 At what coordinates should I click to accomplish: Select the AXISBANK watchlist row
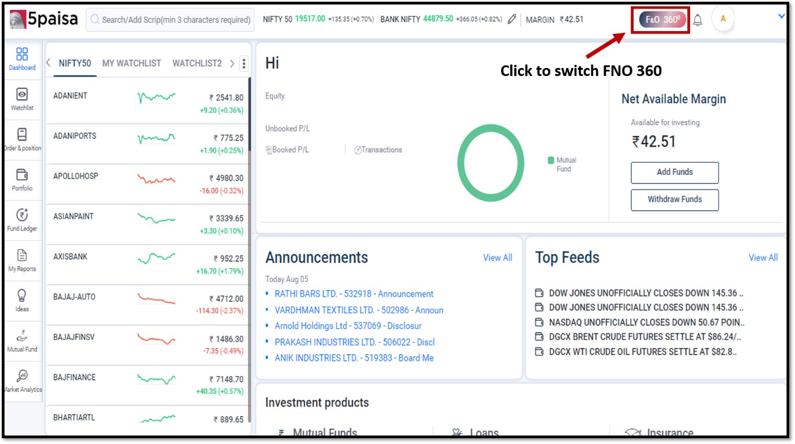coord(148,264)
